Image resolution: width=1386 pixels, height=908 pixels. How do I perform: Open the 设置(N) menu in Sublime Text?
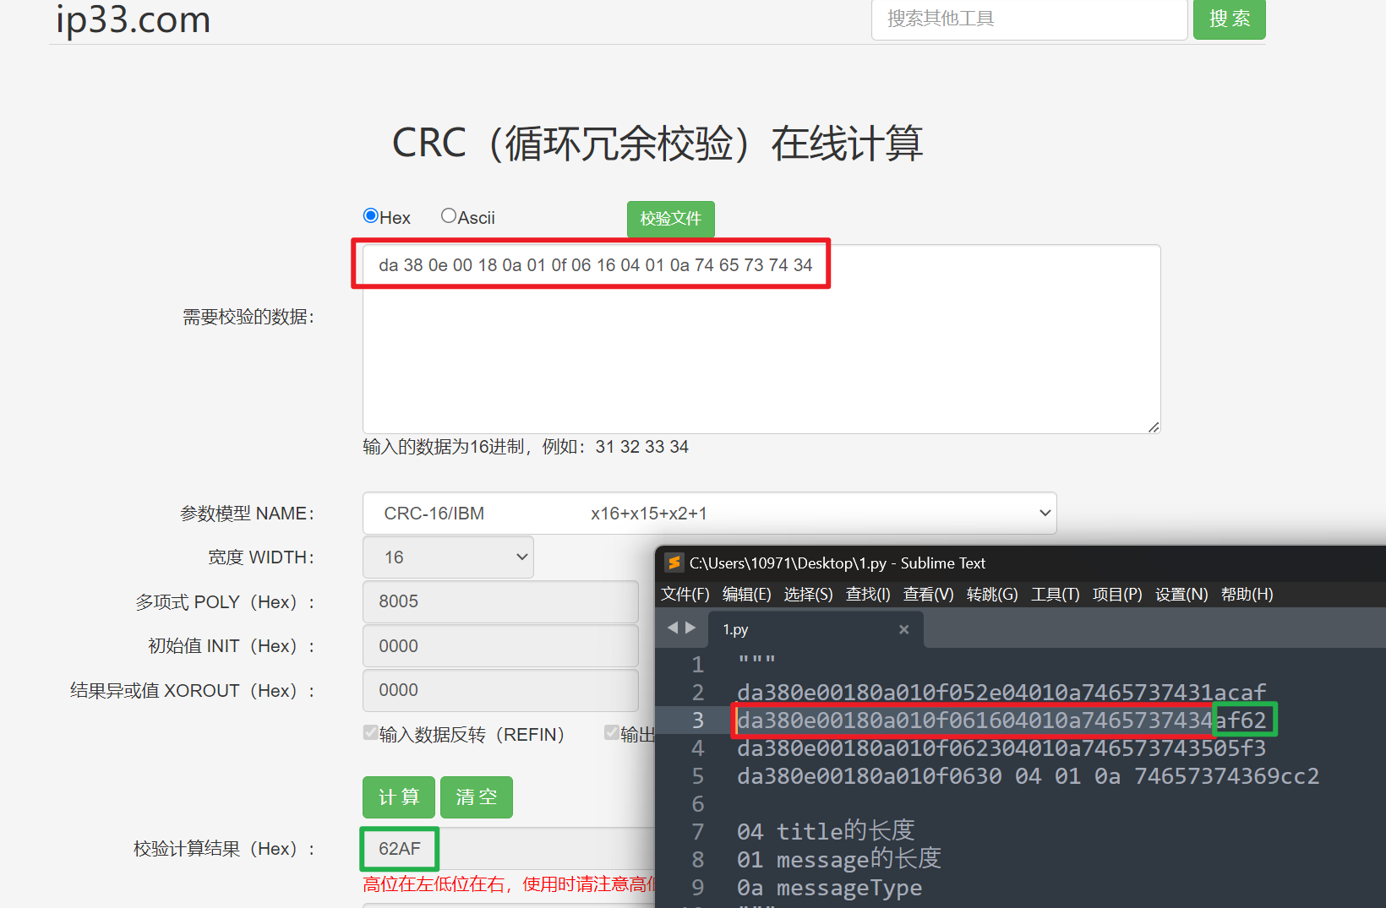tap(1182, 595)
